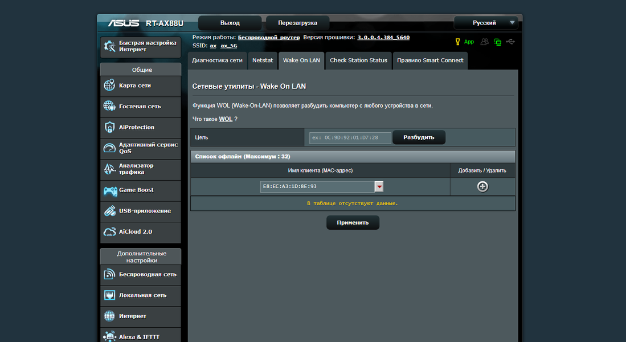Open the Интернет globe icon
626x342 pixels.
coord(109,316)
